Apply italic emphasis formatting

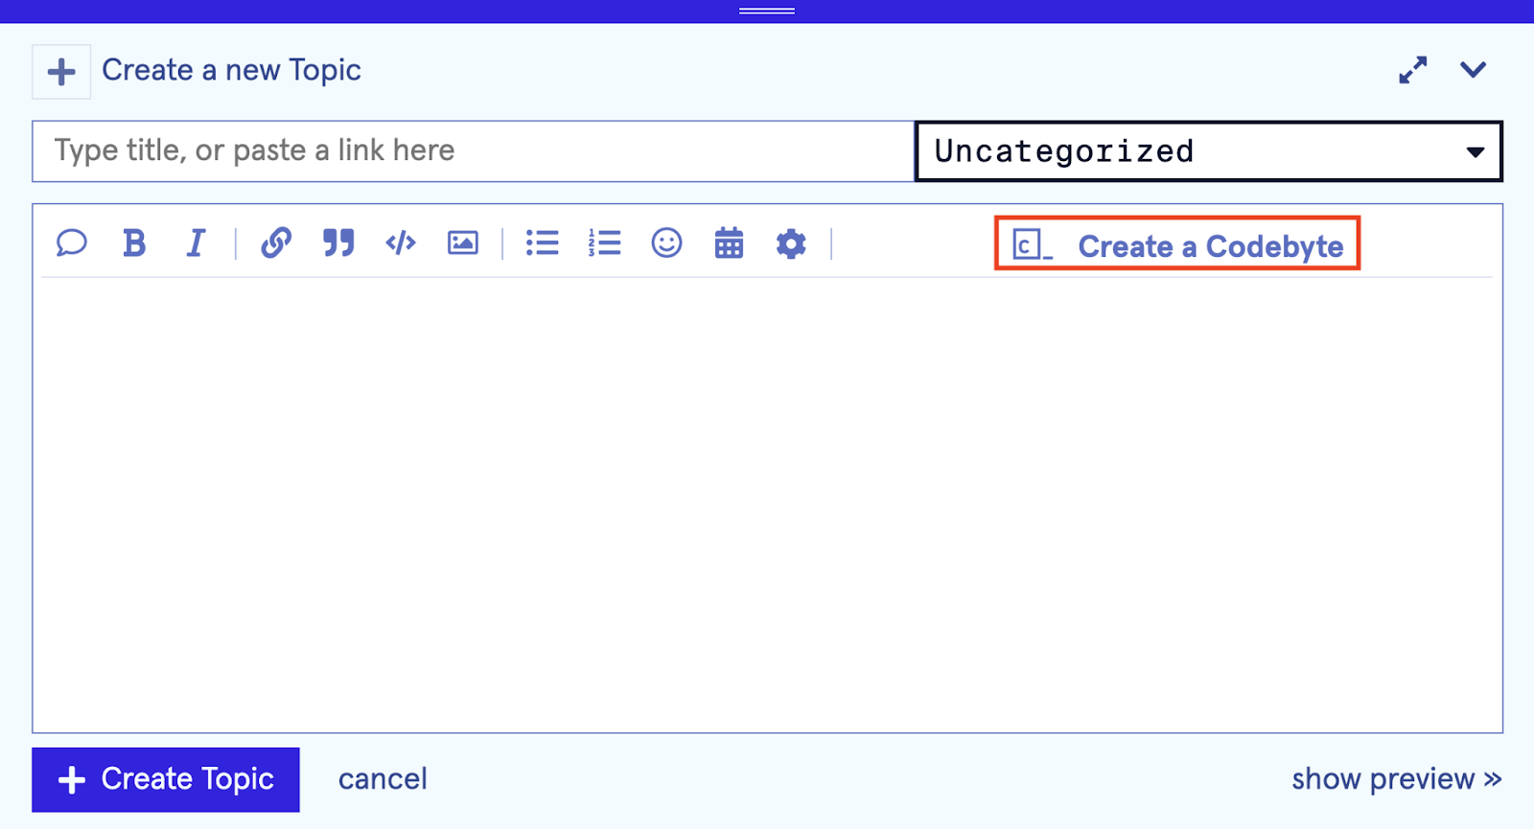(x=196, y=243)
